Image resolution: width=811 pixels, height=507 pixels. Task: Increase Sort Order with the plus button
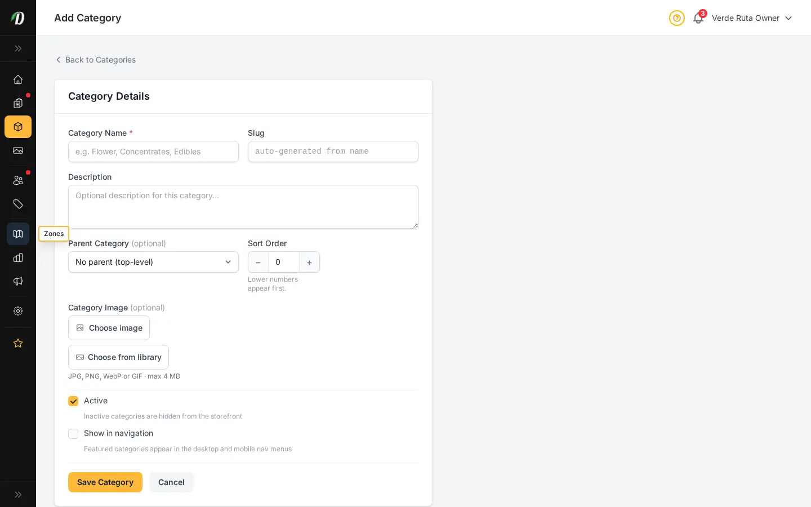tap(309, 262)
